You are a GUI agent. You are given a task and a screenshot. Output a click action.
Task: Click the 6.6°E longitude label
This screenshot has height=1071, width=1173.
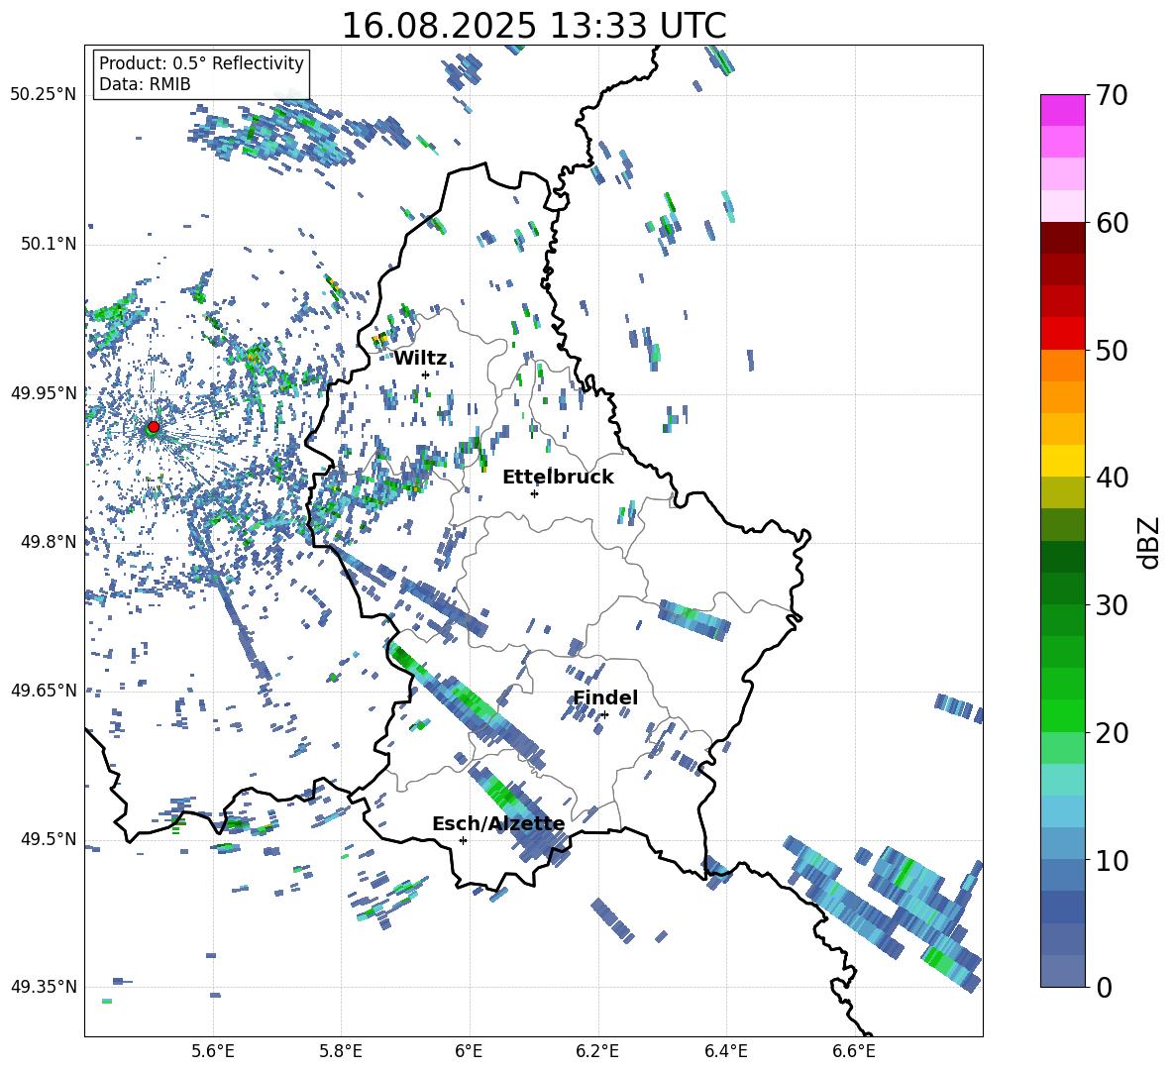click(854, 1051)
